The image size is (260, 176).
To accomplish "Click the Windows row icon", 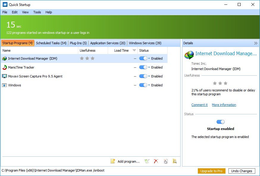I will [x=4, y=85].
